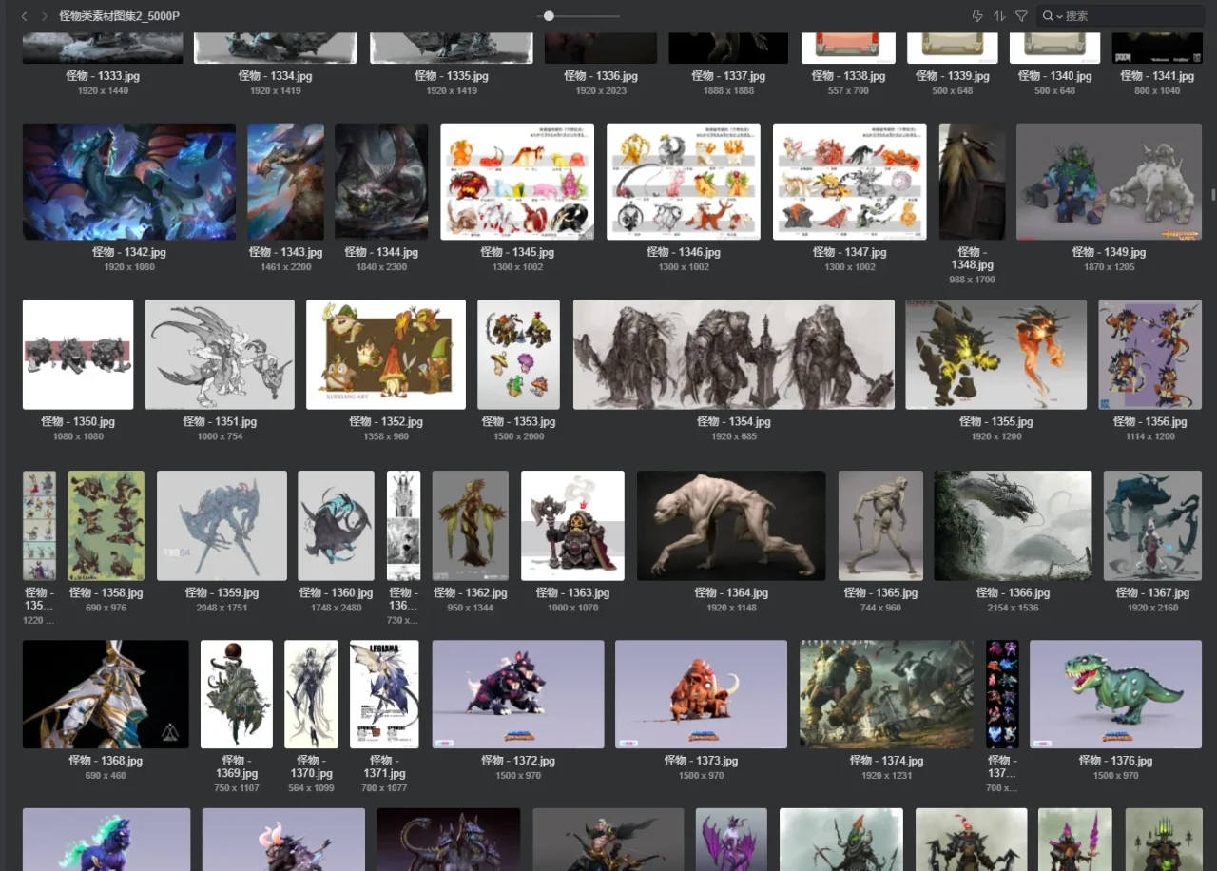Viewport: 1217px width, 871px height.
Task: Select the 怪物 - 1363.jpg dwarf thumbnail
Action: click(572, 526)
